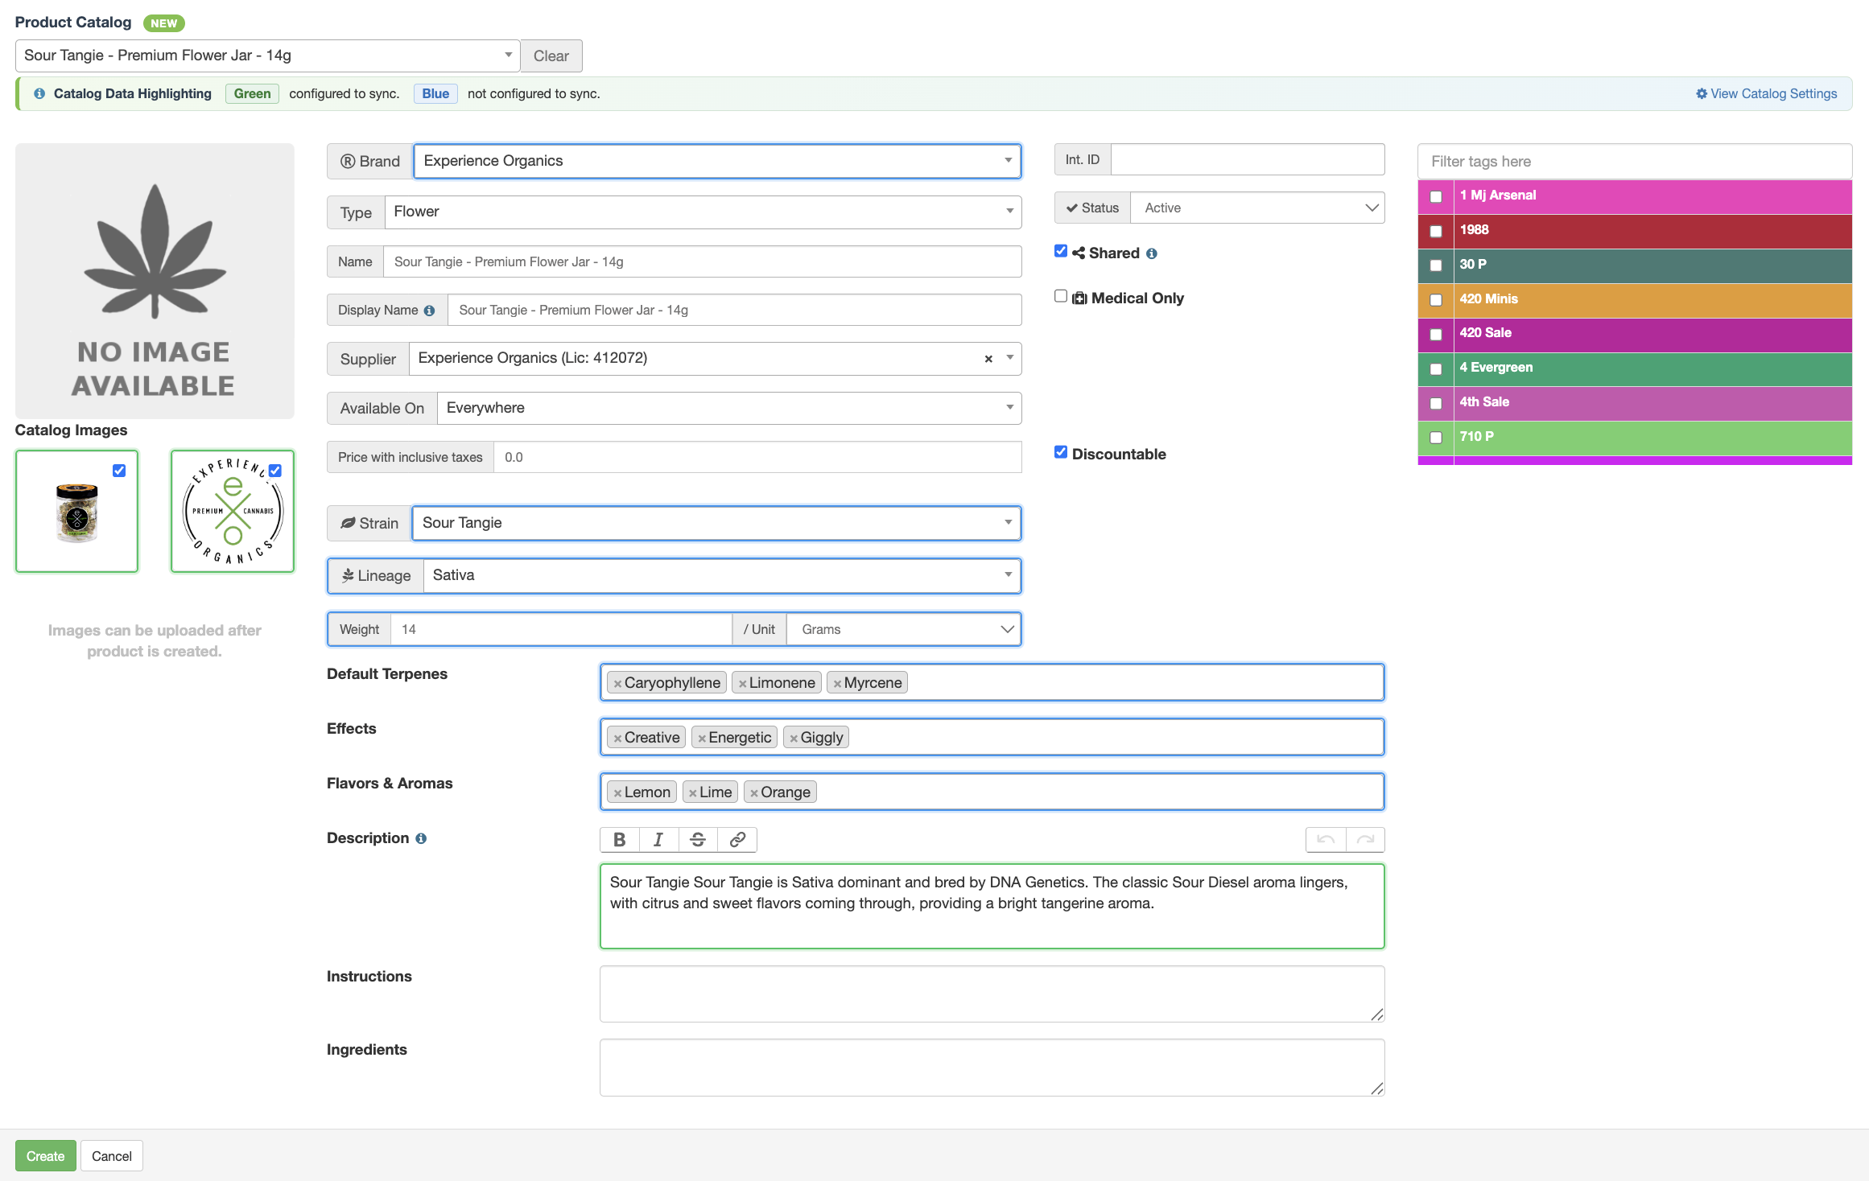This screenshot has height=1181, width=1869.
Task: Remove the Caryophyllene terpene tag
Action: [617, 683]
